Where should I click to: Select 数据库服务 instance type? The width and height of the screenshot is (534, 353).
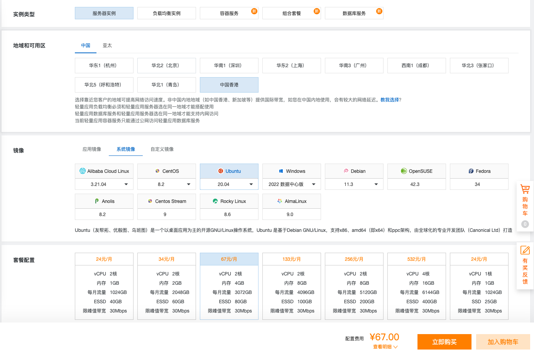[354, 13]
